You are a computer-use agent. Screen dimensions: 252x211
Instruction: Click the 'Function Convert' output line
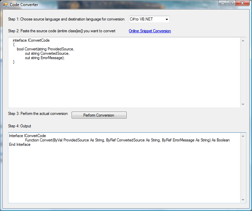127,140
